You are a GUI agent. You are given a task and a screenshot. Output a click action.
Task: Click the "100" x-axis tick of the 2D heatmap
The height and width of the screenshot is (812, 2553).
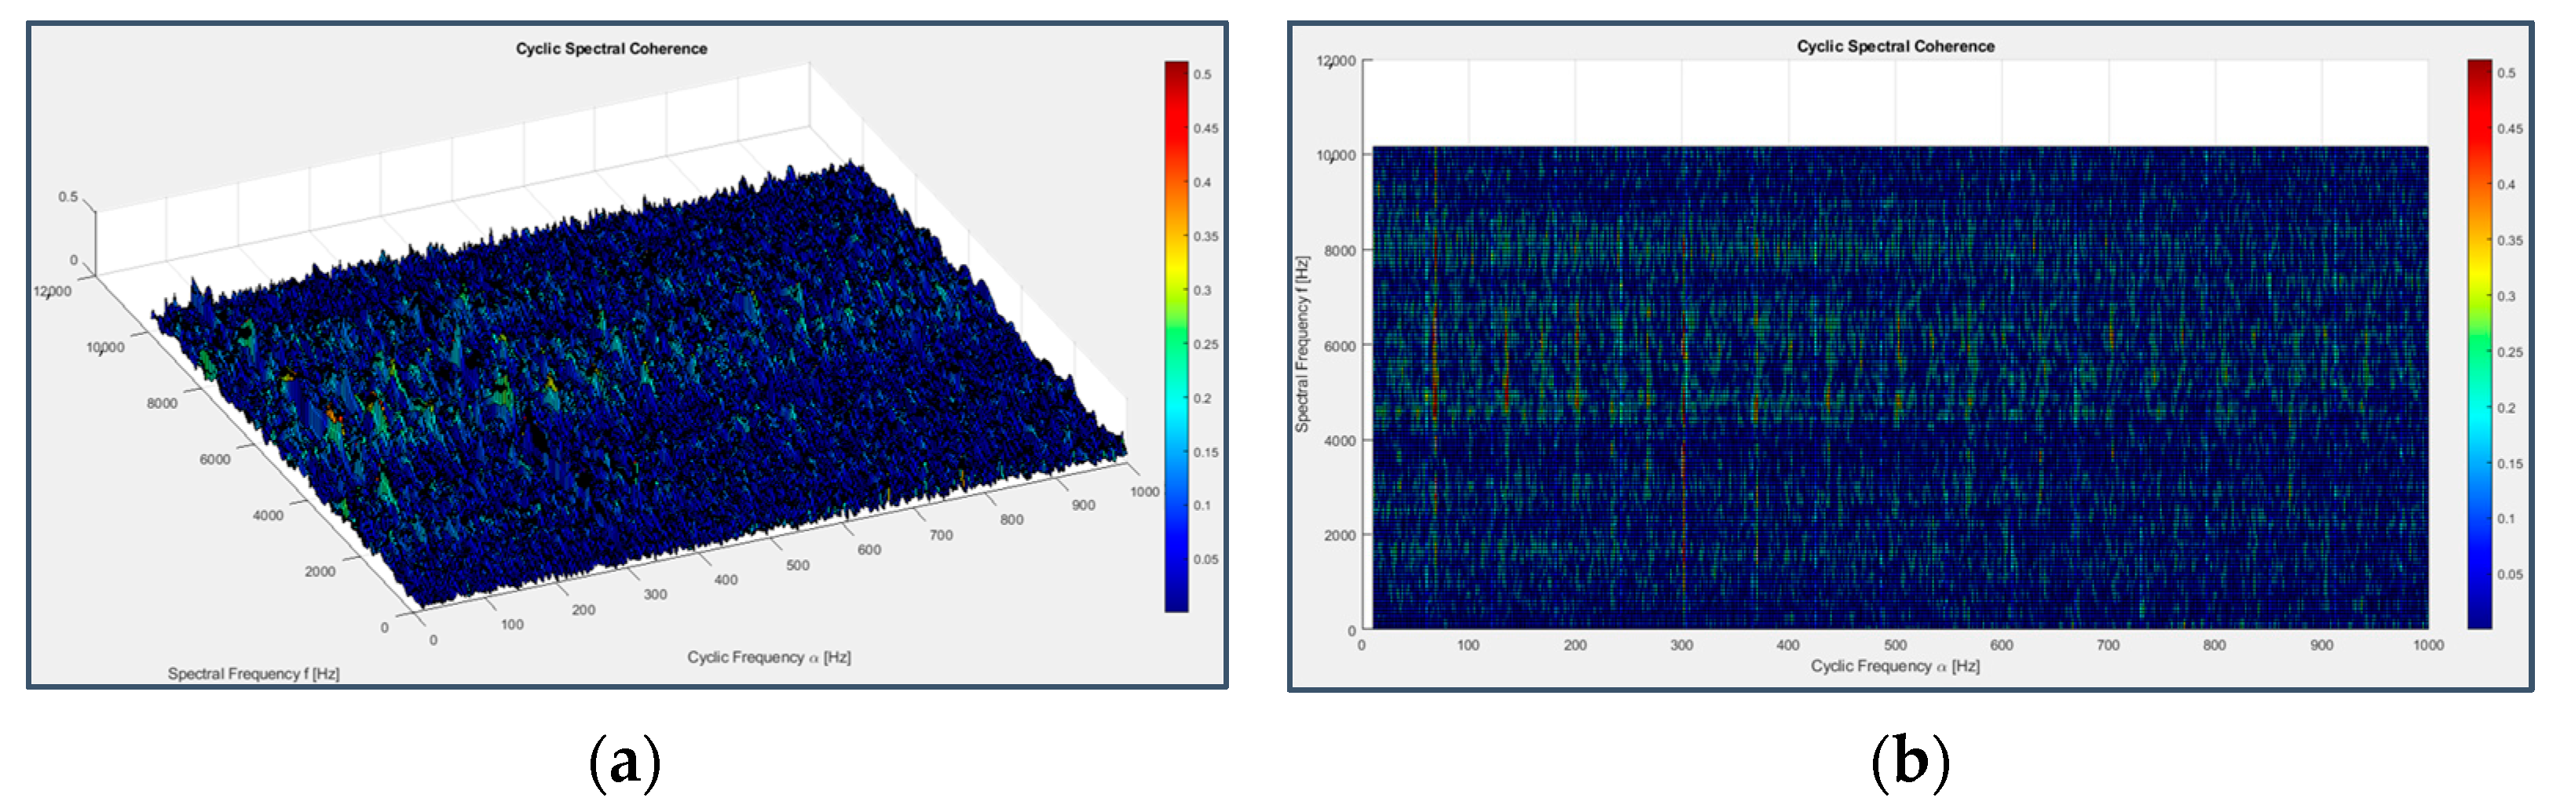[x=1468, y=646]
